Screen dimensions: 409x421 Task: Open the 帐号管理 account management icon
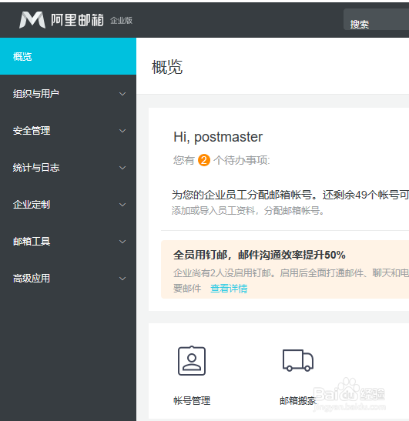192,361
